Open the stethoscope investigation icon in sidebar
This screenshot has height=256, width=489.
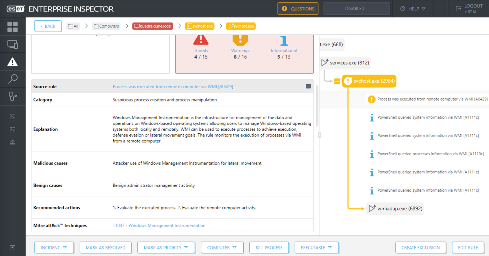point(13,96)
